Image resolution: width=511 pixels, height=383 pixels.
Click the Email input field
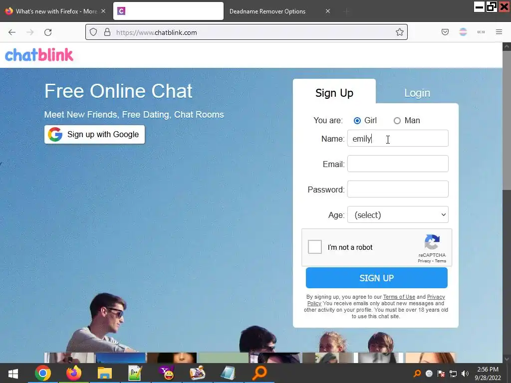(398, 164)
